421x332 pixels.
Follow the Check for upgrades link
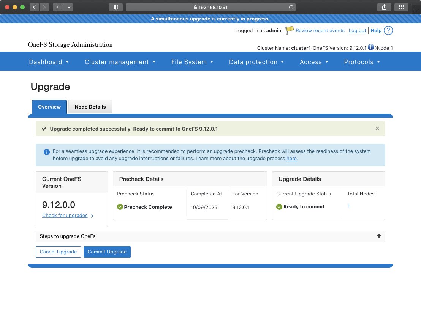click(x=65, y=215)
